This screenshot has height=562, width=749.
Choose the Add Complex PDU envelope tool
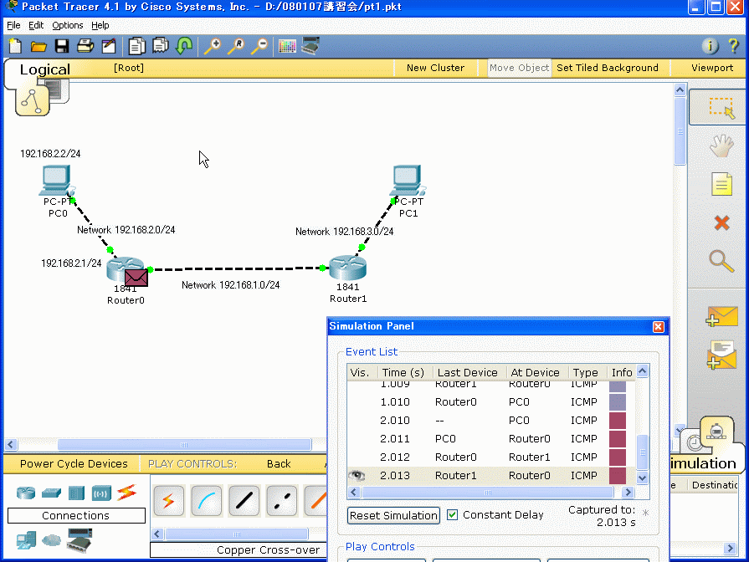coord(721,355)
